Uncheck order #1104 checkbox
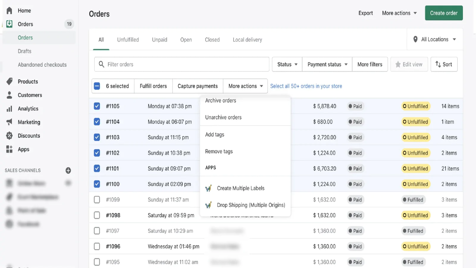Screen dimensions: 476x268 97,122
